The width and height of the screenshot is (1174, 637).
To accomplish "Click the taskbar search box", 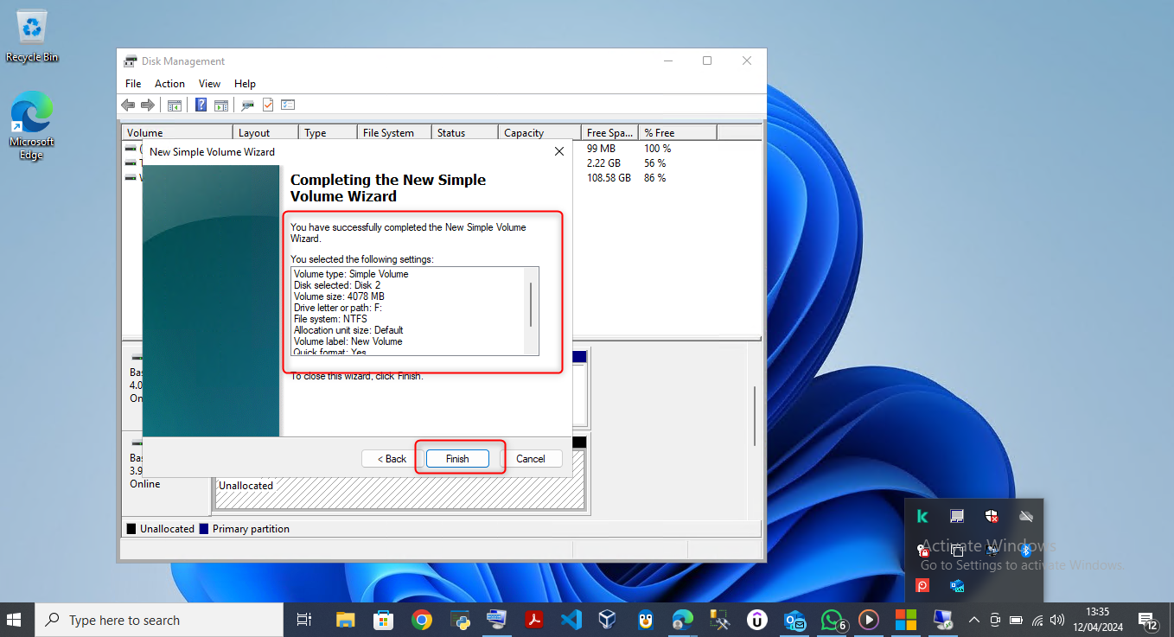I will coord(158,620).
